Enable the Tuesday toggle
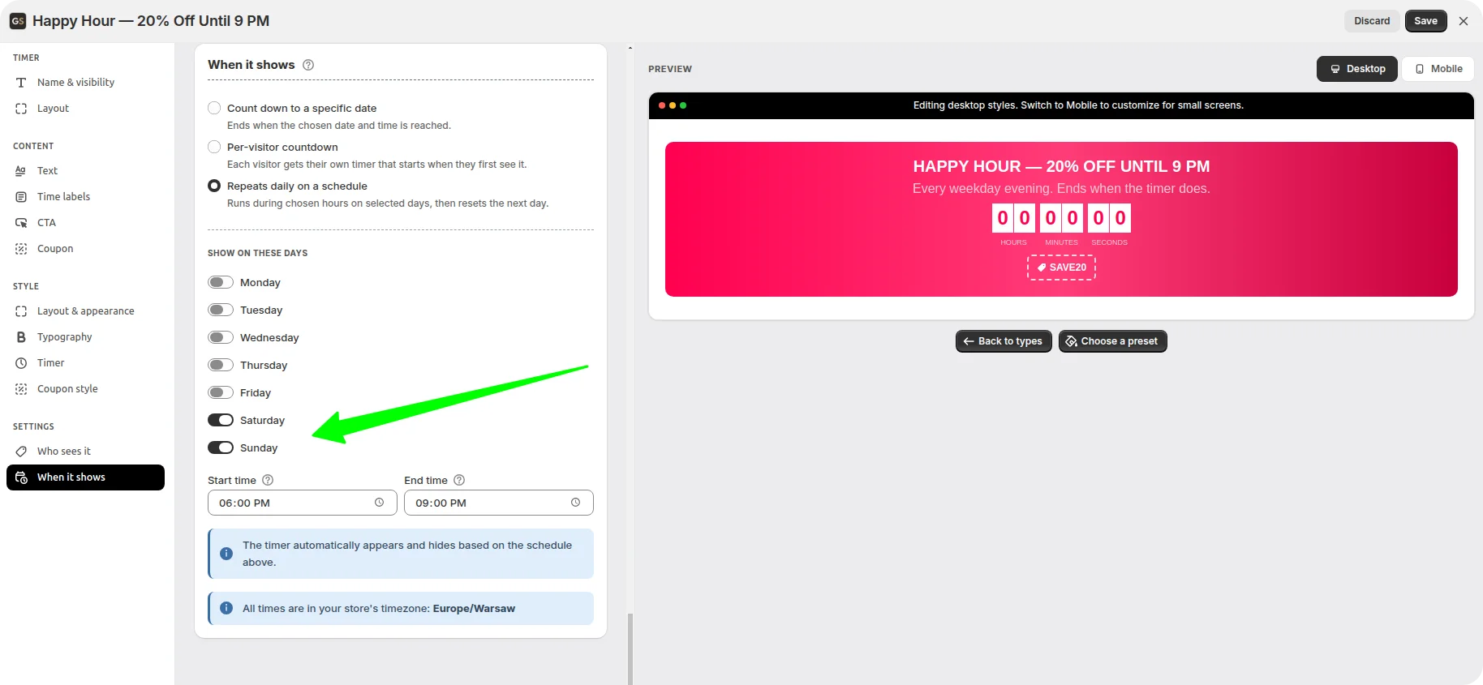1483x685 pixels. click(221, 310)
